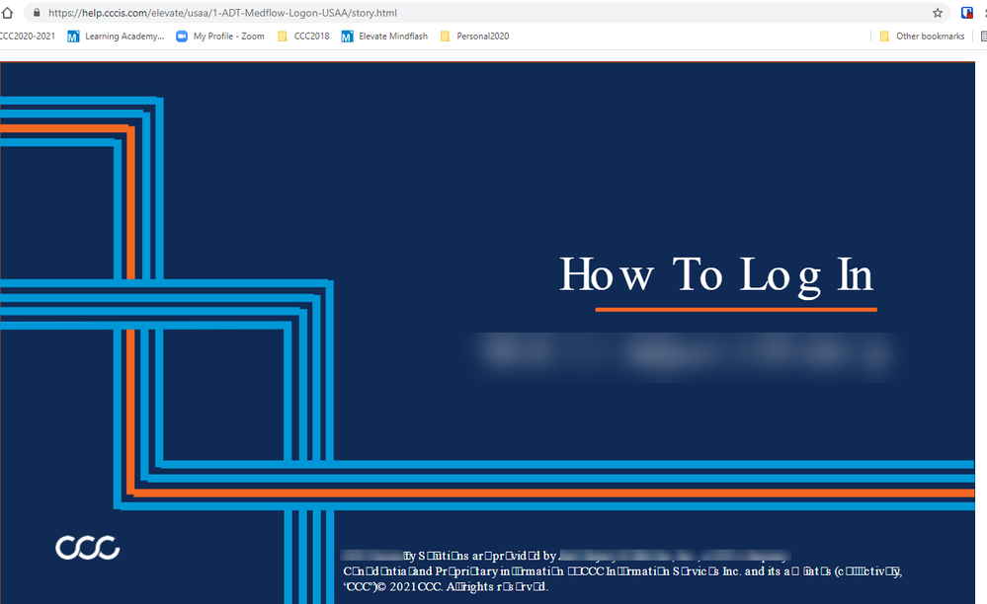Expand the Other bookmarks folder
Viewport: 987px width, 604px height.
pos(922,37)
